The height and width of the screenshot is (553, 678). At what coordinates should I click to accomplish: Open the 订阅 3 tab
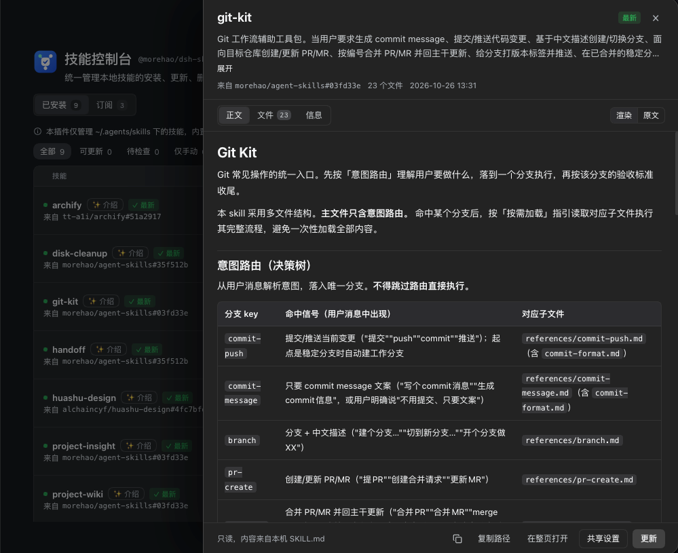pyautogui.click(x=111, y=105)
